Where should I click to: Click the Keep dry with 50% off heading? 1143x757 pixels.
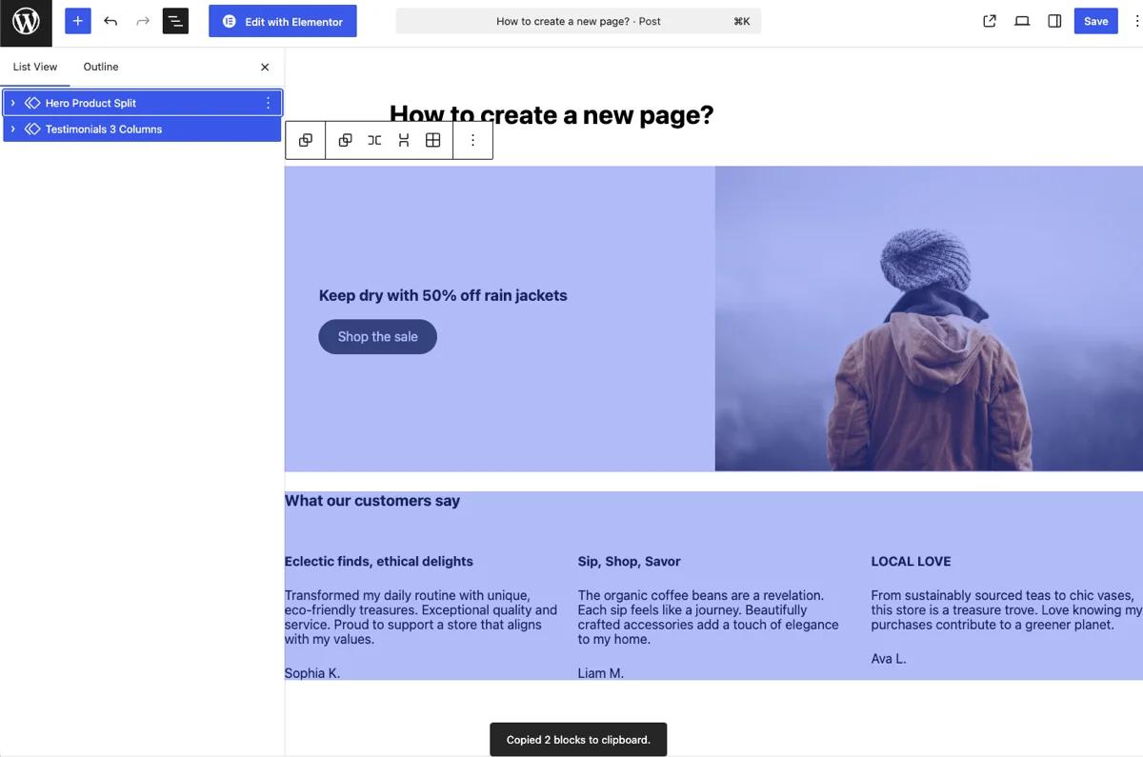coord(443,295)
